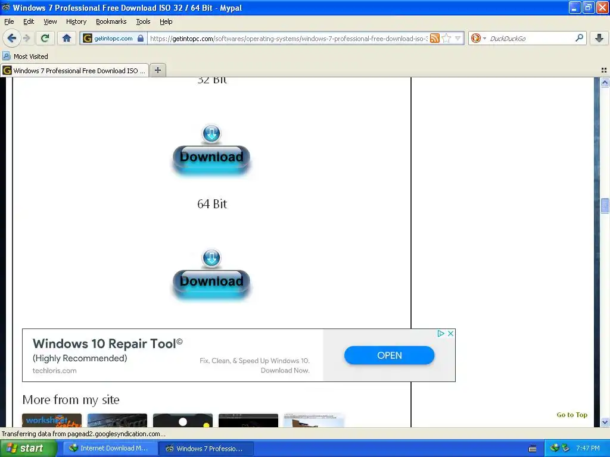610x457 pixels.
Task: Click the 64 Bit heading text
Action: (212, 204)
